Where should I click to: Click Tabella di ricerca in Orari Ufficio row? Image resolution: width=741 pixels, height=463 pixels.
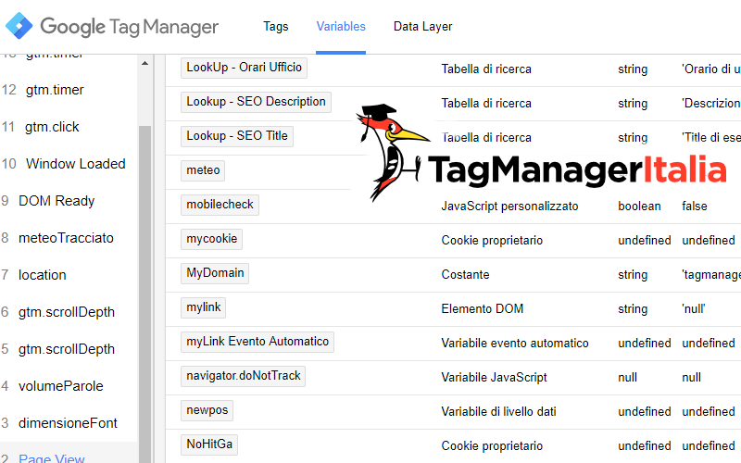click(x=486, y=69)
